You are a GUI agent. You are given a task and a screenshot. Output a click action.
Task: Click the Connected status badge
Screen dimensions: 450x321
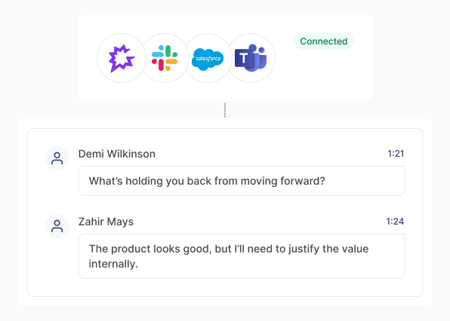[x=324, y=41]
